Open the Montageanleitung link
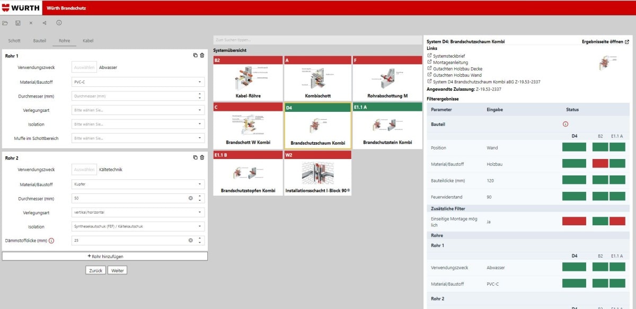The image size is (636, 309). (450, 62)
